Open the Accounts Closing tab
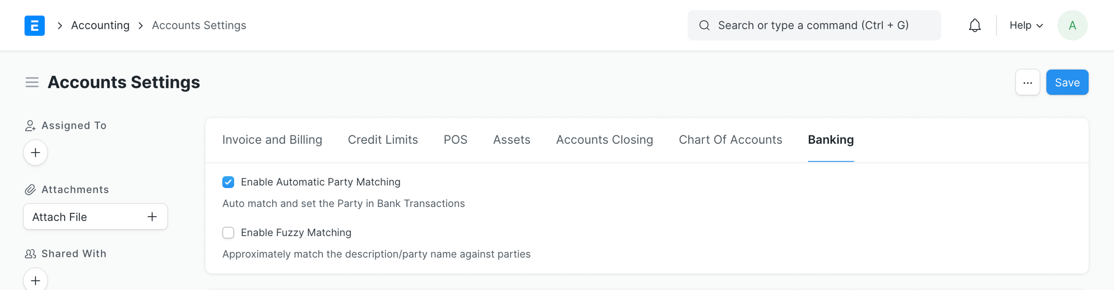 [604, 140]
